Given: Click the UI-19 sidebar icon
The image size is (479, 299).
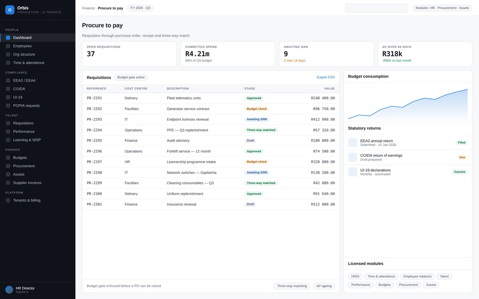Looking at the screenshot, I should [8, 97].
